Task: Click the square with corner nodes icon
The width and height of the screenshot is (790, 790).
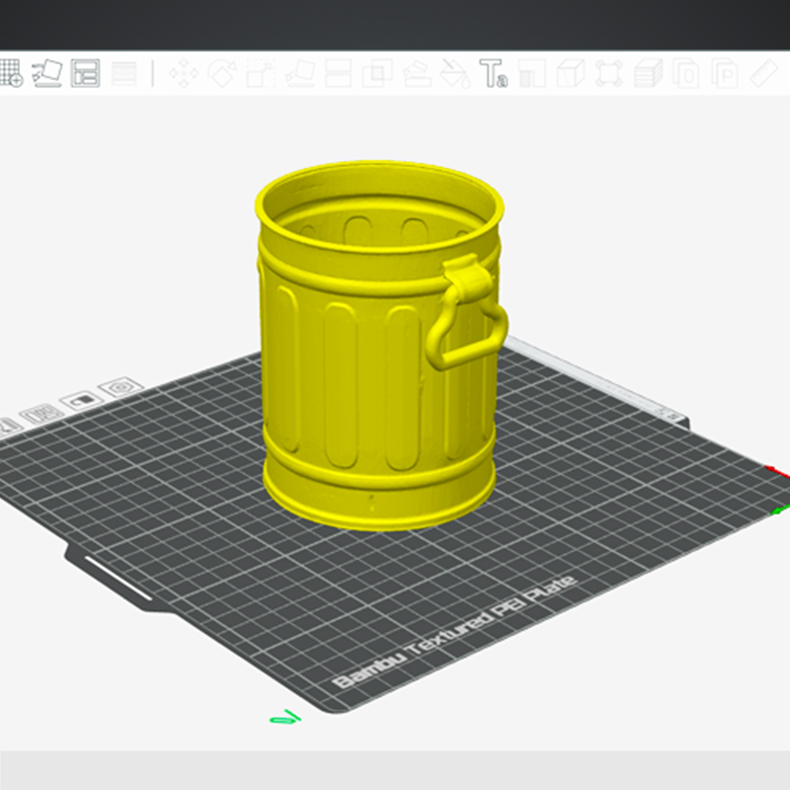Action: (609, 73)
